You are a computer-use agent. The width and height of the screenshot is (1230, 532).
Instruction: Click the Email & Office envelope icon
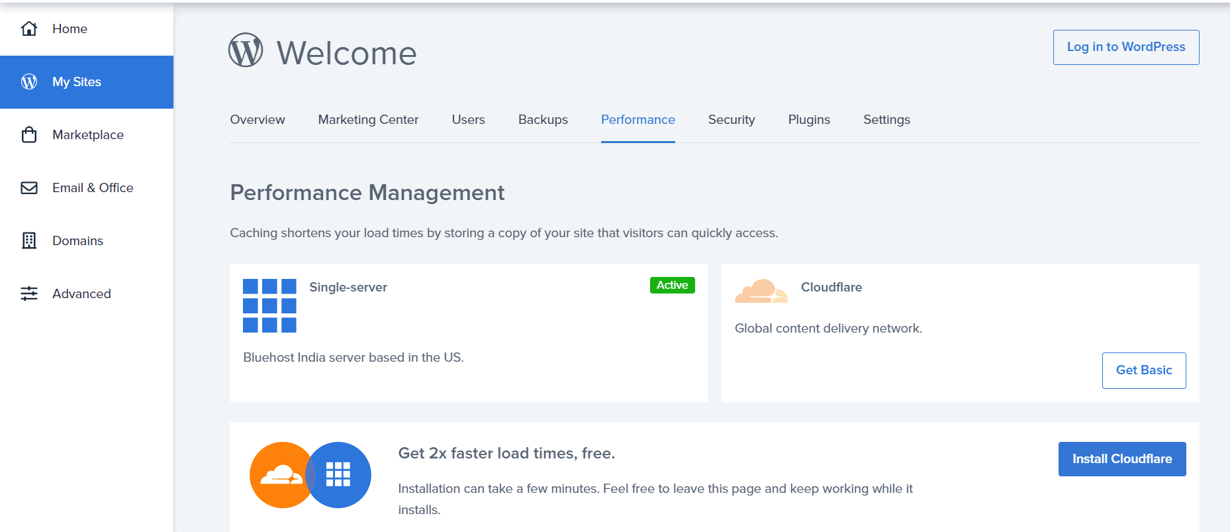(x=29, y=187)
